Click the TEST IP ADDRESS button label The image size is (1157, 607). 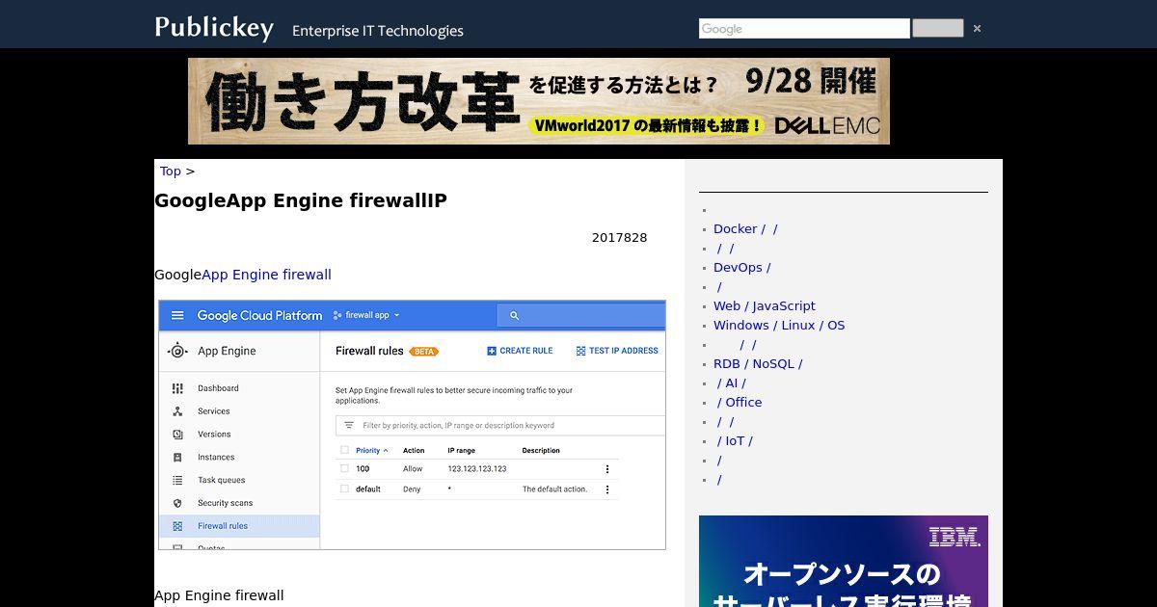(624, 351)
